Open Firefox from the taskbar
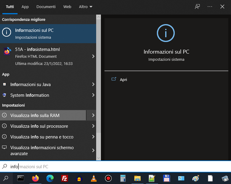Screen dimensions: 231x184 pyautogui.click(x=35, y=178)
